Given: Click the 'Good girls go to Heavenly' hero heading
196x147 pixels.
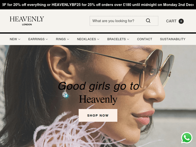Looking at the screenshot, I should (98, 92).
